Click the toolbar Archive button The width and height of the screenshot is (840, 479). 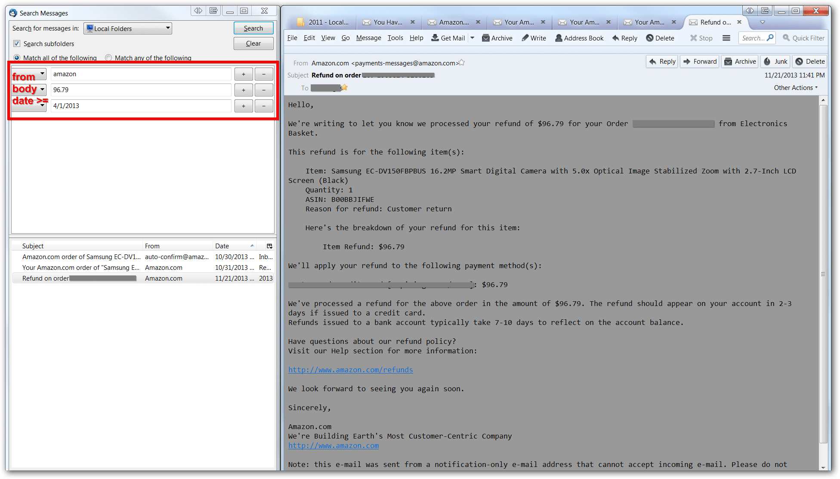click(497, 38)
